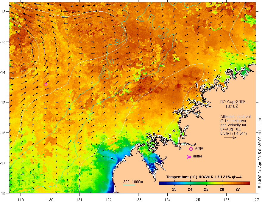
Task: Click the latitude label -18
Action: pos(3,193)
